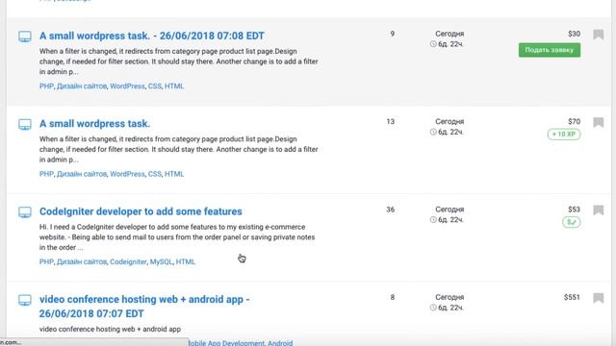Click monitor icon beside 13-bid small wordpress task
Viewport: 616px width, 346px height.
pyautogui.click(x=25, y=125)
